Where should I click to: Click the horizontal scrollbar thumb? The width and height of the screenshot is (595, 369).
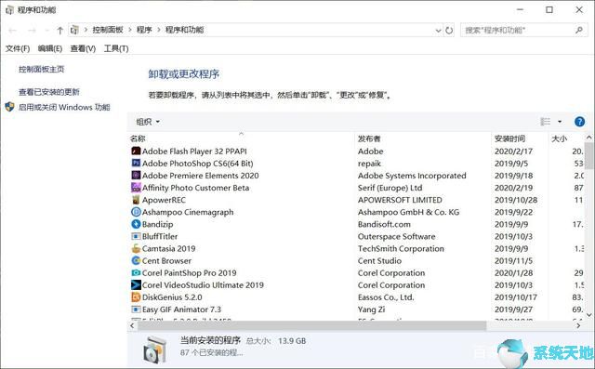point(312,325)
